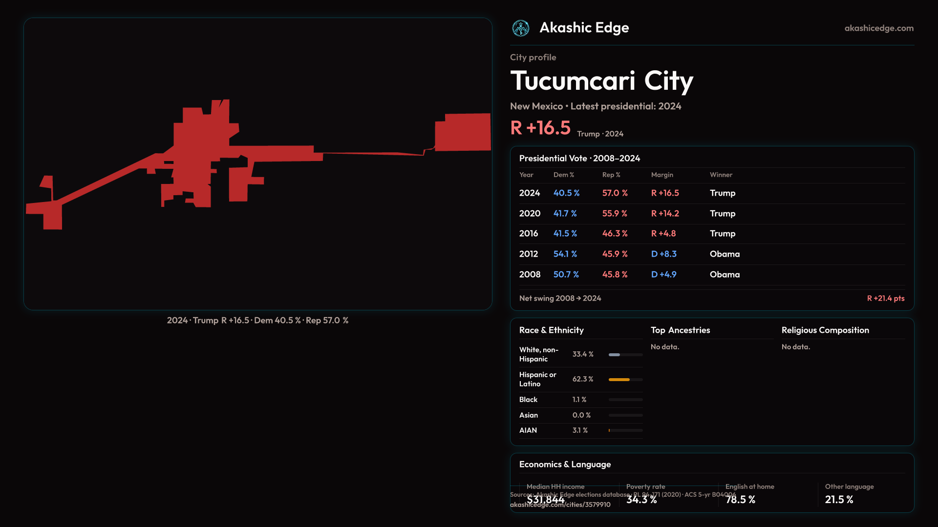Click the Religious Composition heading
938x527 pixels.
click(x=825, y=330)
